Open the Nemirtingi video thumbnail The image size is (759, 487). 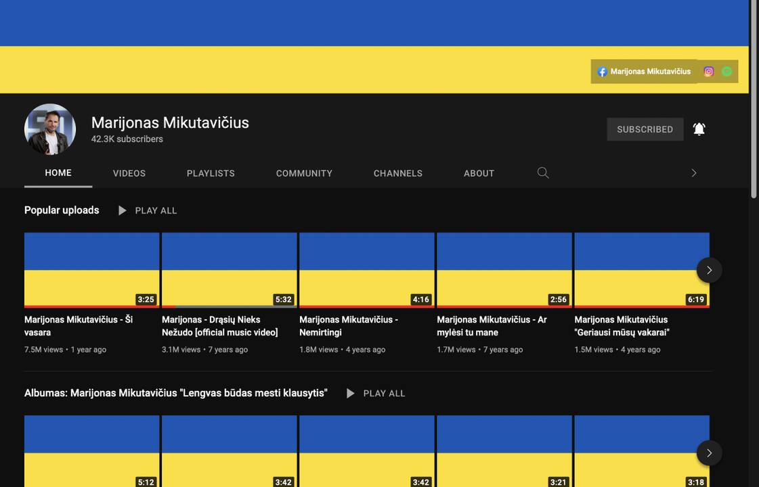(366, 270)
